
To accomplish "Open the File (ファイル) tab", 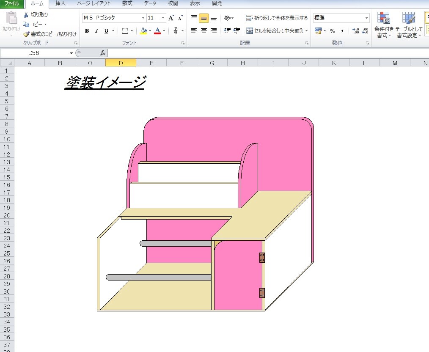I will point(12,3).
